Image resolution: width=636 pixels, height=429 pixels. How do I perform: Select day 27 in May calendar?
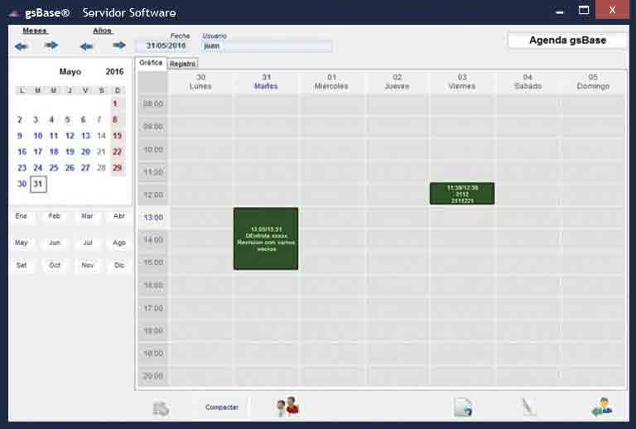pos(85,168)
